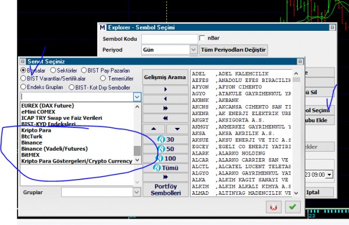Click the Sembol Kodu input field
This screenshot has height=225, width=349.
pos(170,39)
